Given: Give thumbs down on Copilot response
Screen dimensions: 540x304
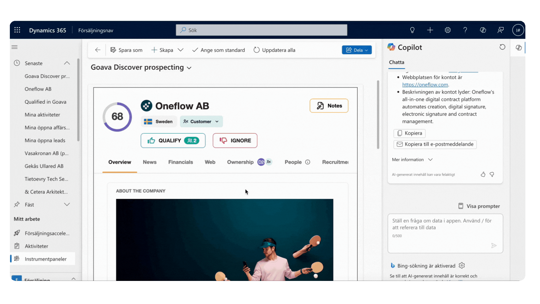Looking at the screenshot, I should click(x=492, y=175).
